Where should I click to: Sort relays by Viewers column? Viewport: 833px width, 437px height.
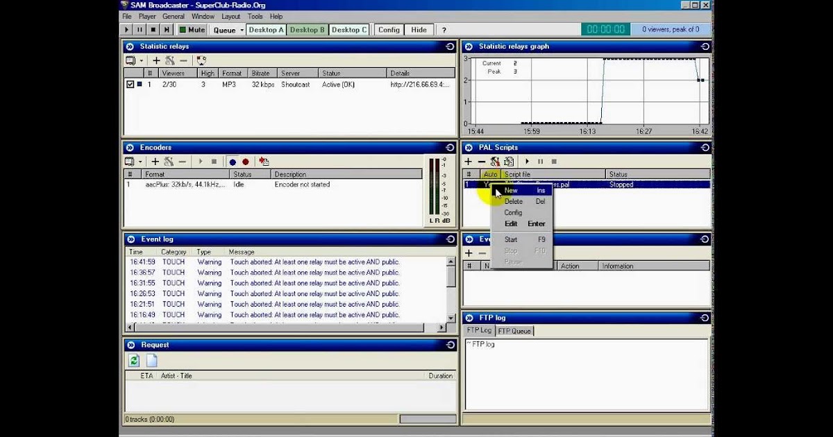[177, 73]
